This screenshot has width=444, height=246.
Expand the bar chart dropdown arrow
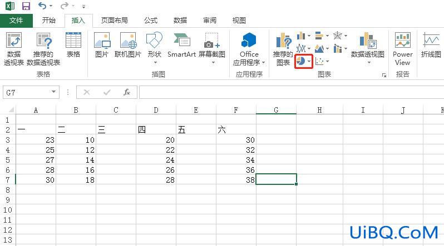pyautogui.click(x=328, y=36)
